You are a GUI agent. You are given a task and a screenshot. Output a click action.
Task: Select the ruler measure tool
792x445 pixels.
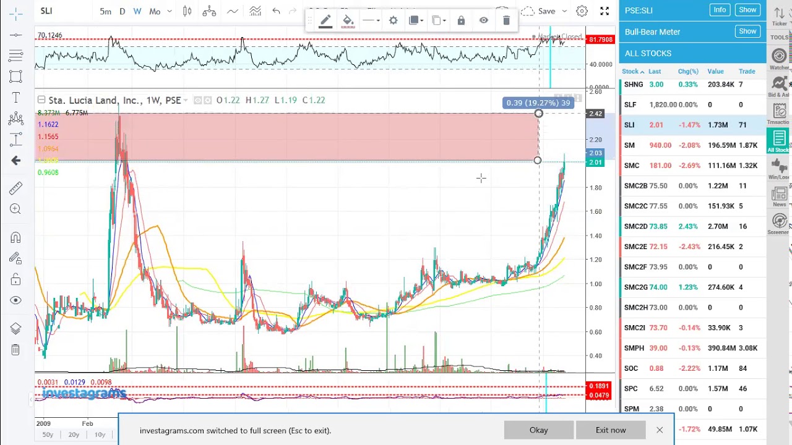coord(16,188)
